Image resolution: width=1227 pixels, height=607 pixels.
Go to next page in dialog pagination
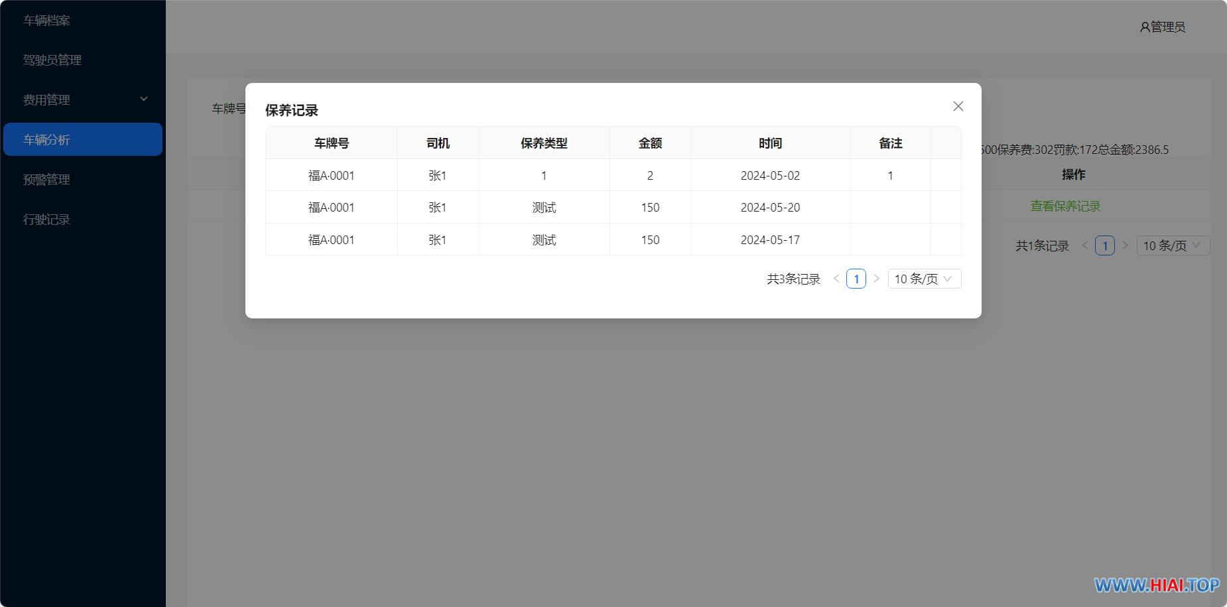pos(876,279)
